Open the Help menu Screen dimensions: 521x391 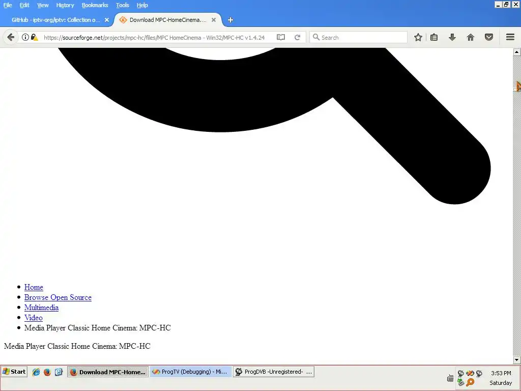coord(142,5)
